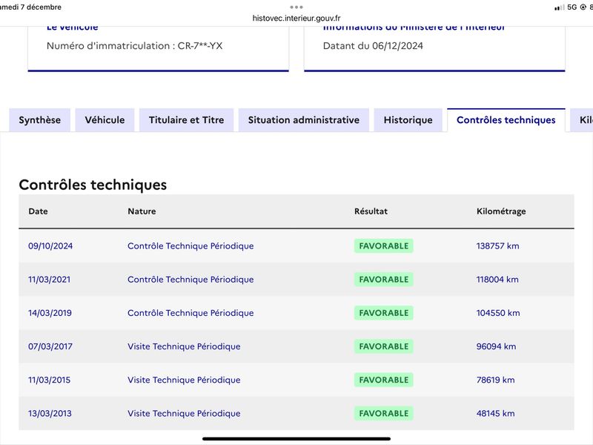Click the 78619 km mileage value
The height and width of the screenshot is (445, 593).
(x=495, y=380)
